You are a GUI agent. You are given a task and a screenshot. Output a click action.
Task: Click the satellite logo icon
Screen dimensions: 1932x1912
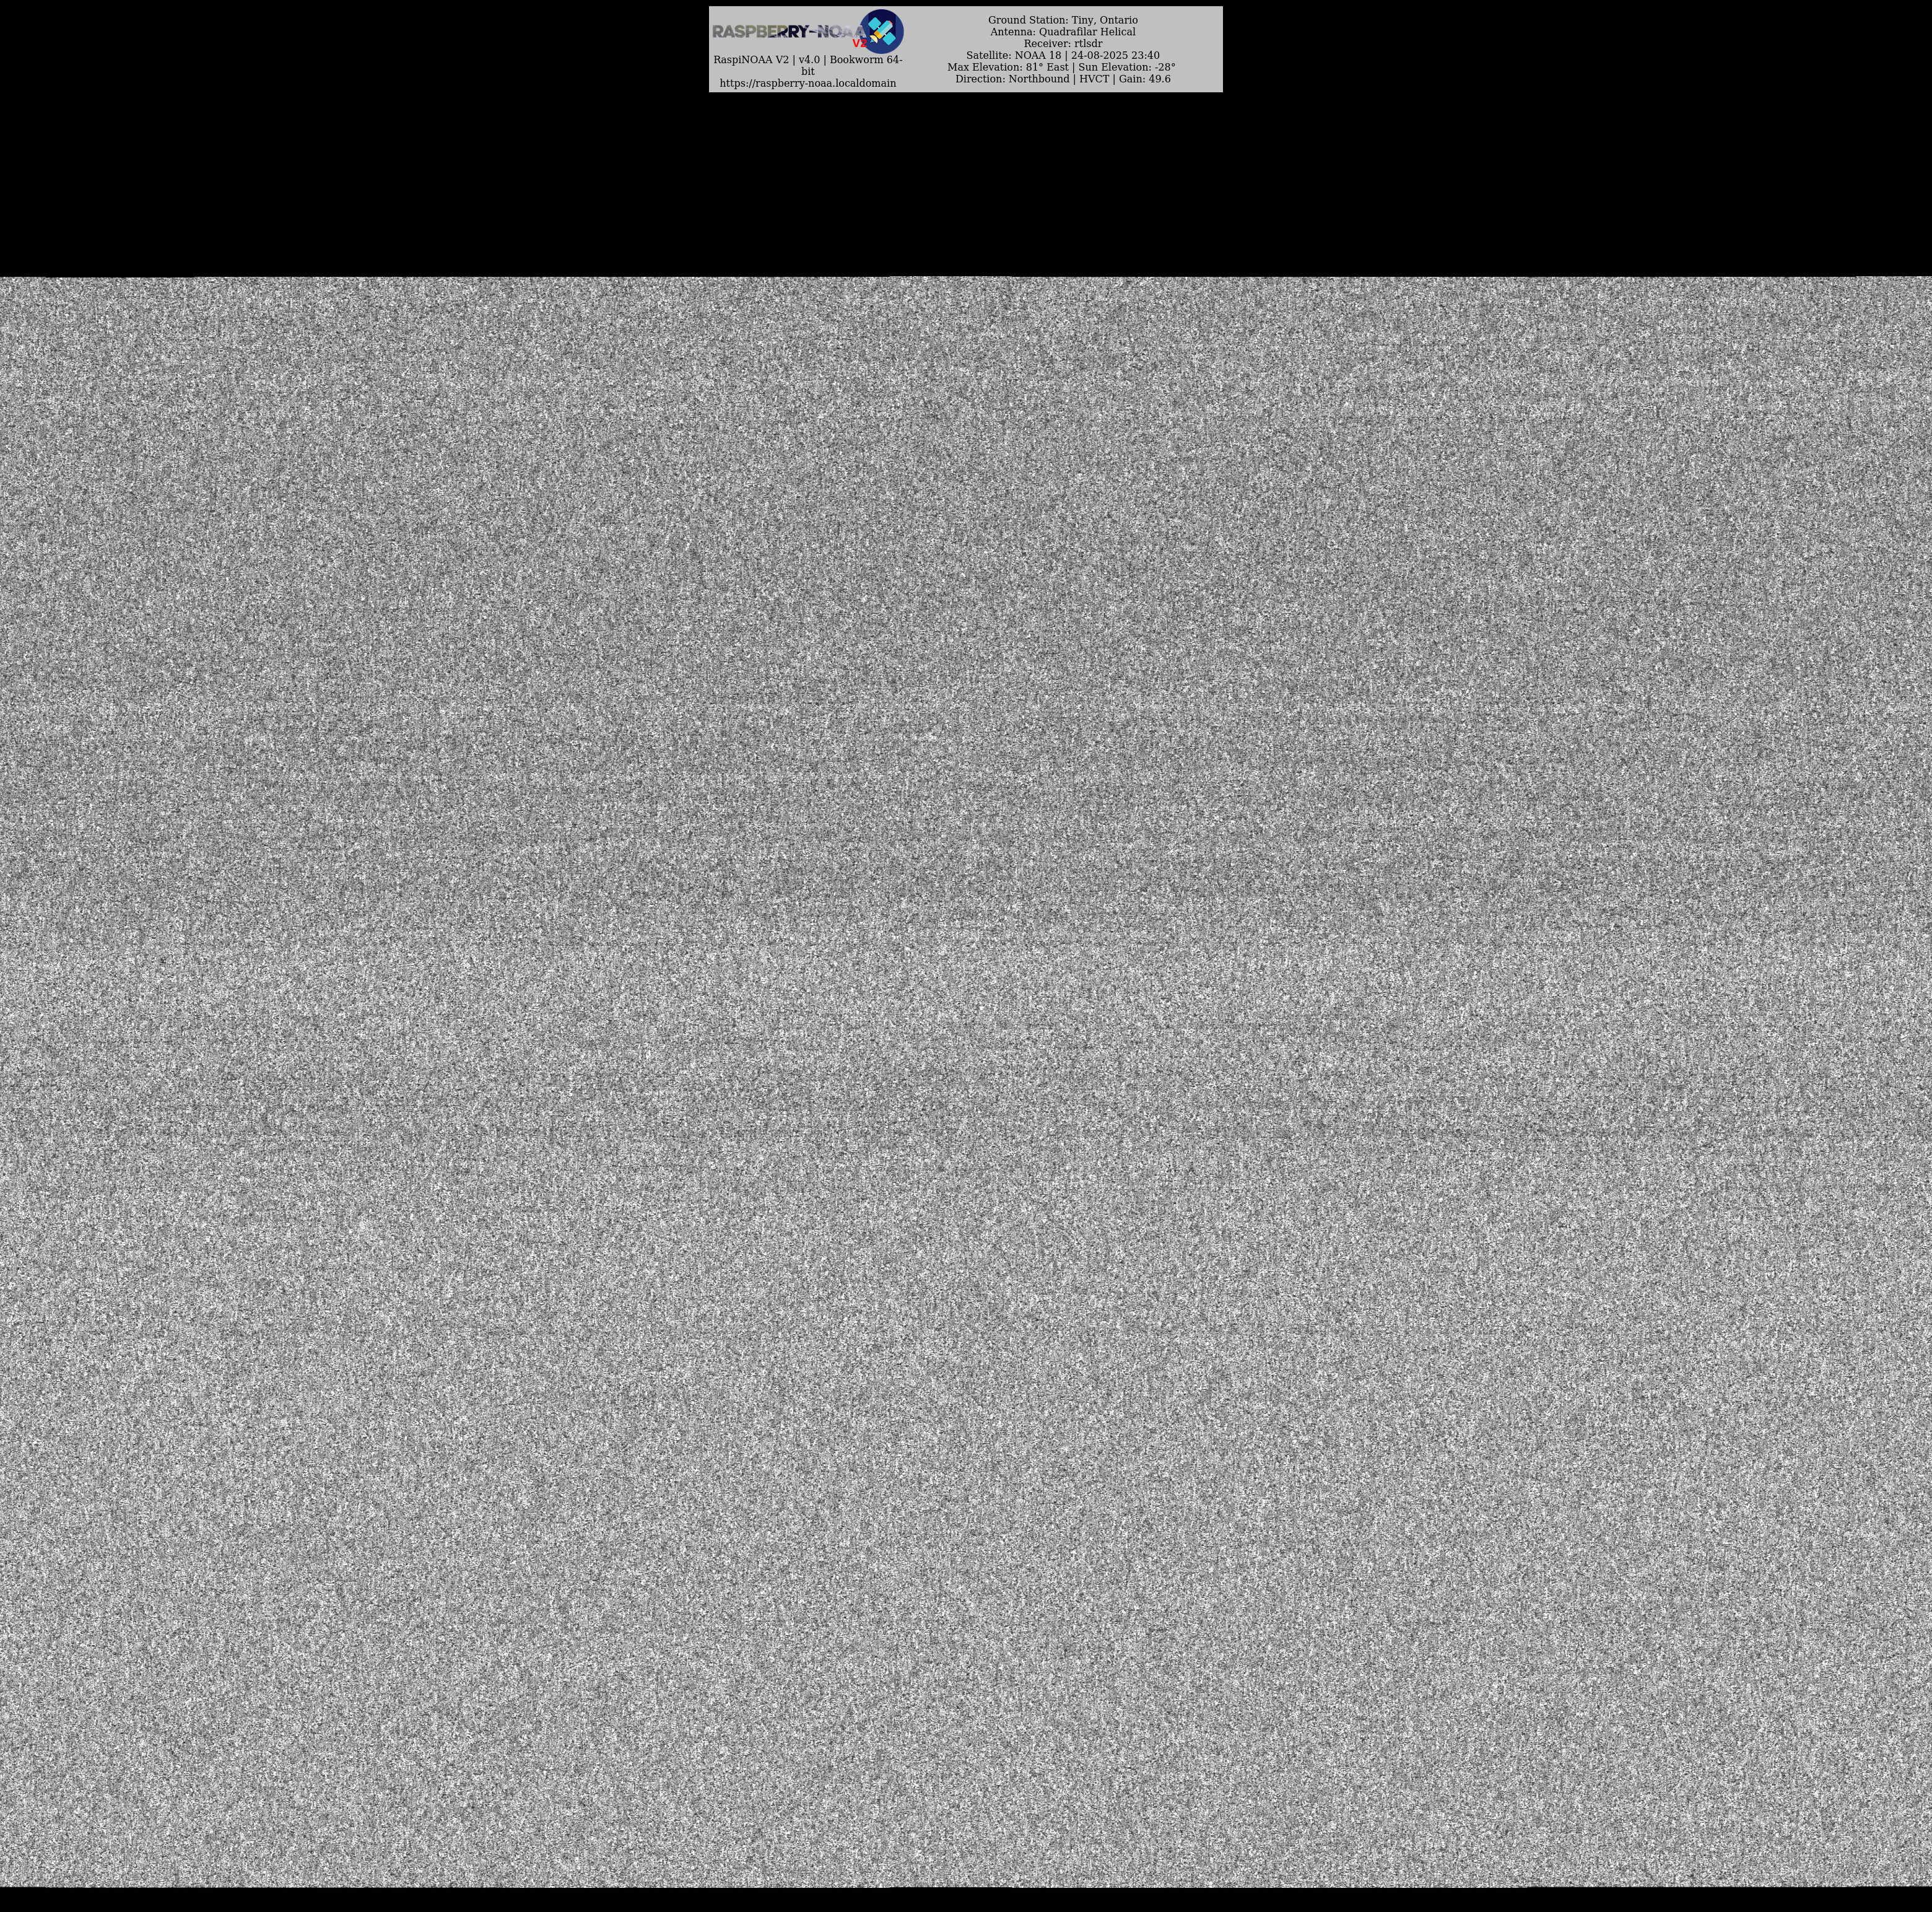pyautogui.click(x=882, y=31)
